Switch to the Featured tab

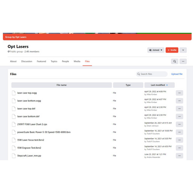point(41,61)
